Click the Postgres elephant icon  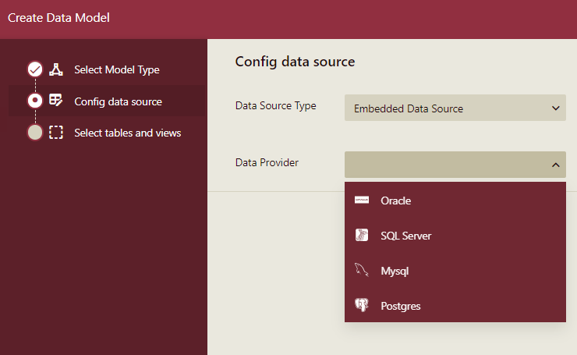[361, 305]
